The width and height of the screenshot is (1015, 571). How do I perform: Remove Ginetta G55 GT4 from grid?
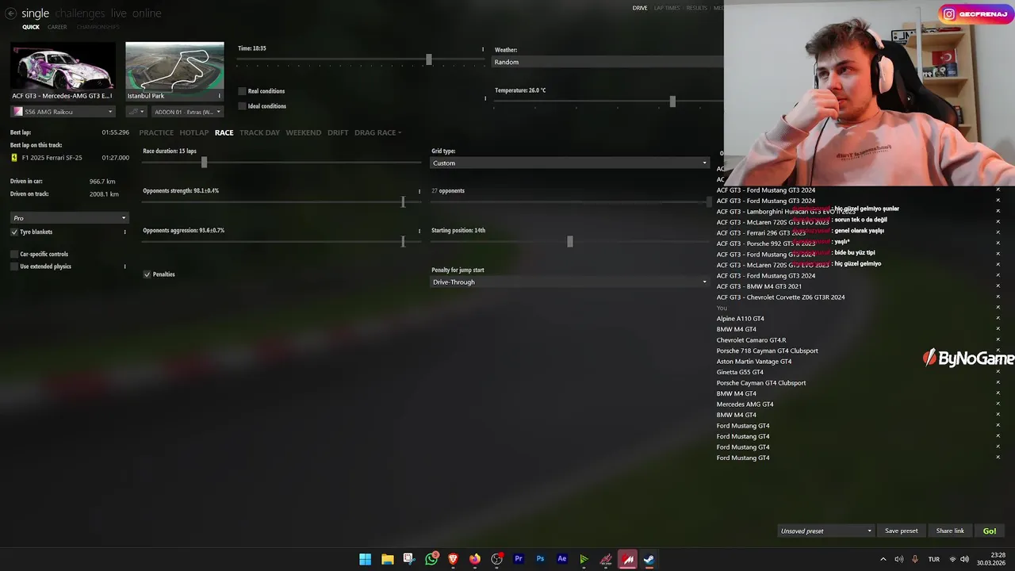pyautogui.click(x=998, y=372)
